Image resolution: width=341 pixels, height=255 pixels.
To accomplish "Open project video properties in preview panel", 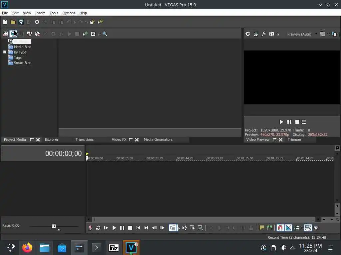I will [x=248, y=34].
